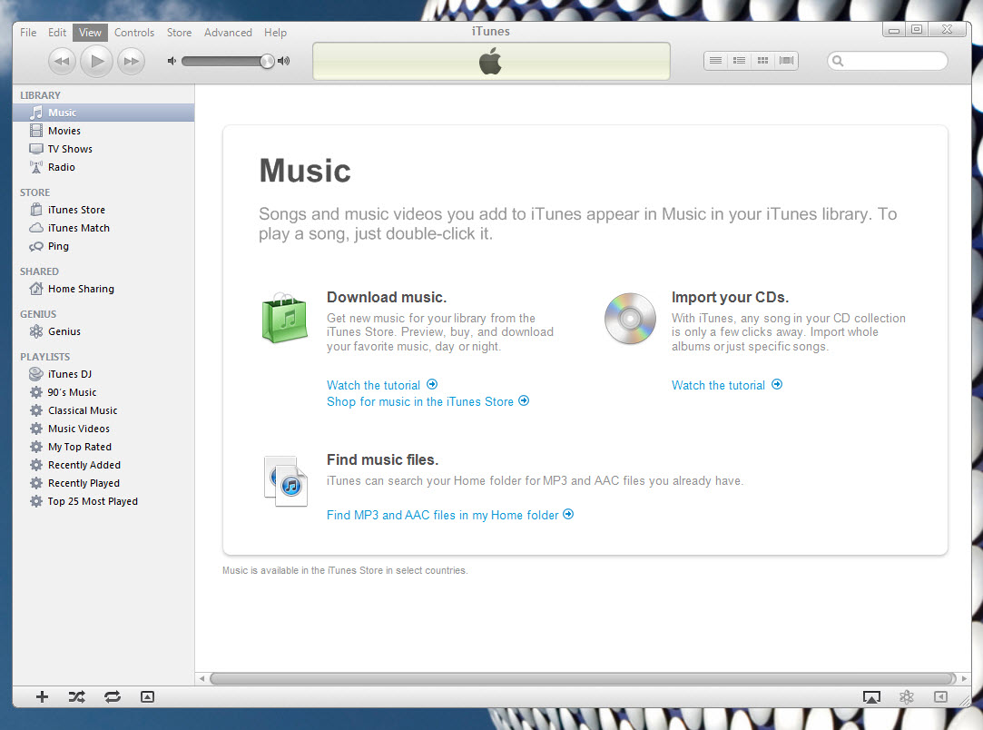
Task: Select Movies in the library sidebar
Action: click(103, 131)
